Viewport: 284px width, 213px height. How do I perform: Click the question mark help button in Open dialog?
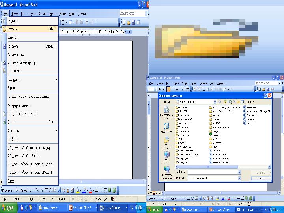[265, 95]
